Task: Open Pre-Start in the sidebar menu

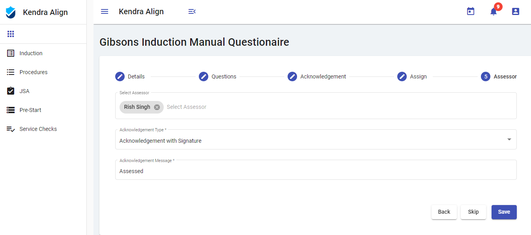Action: coord(43,110)
